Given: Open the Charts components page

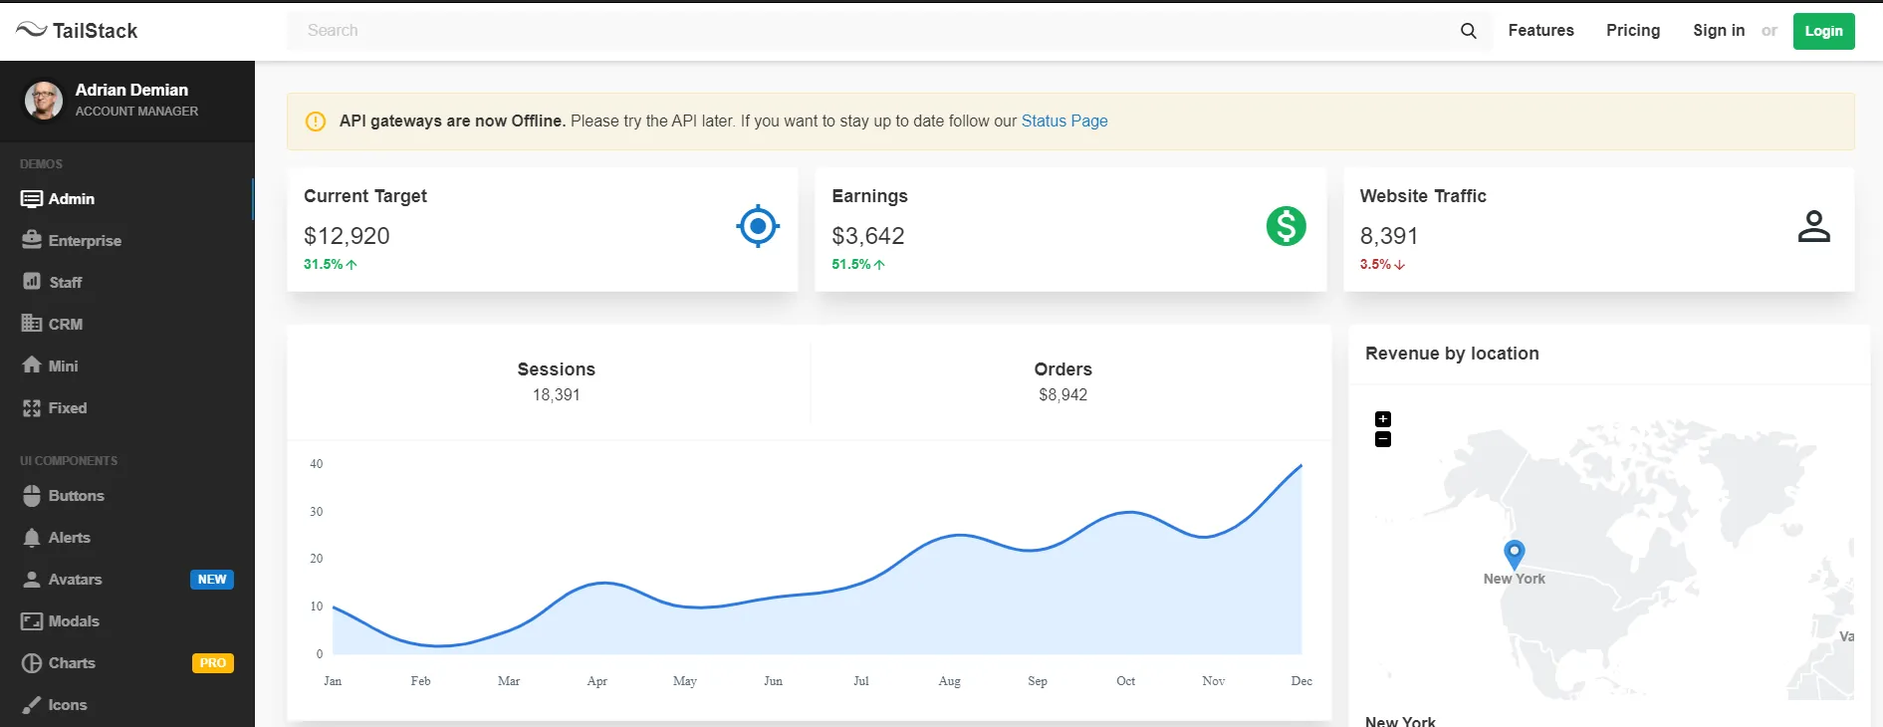Looking at the screenshot, I should click(x=72, y=663).
